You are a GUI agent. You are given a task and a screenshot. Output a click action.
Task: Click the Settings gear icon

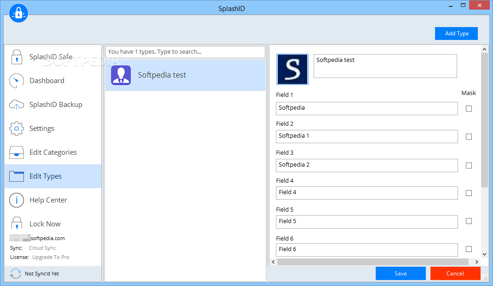pos(17,129)
